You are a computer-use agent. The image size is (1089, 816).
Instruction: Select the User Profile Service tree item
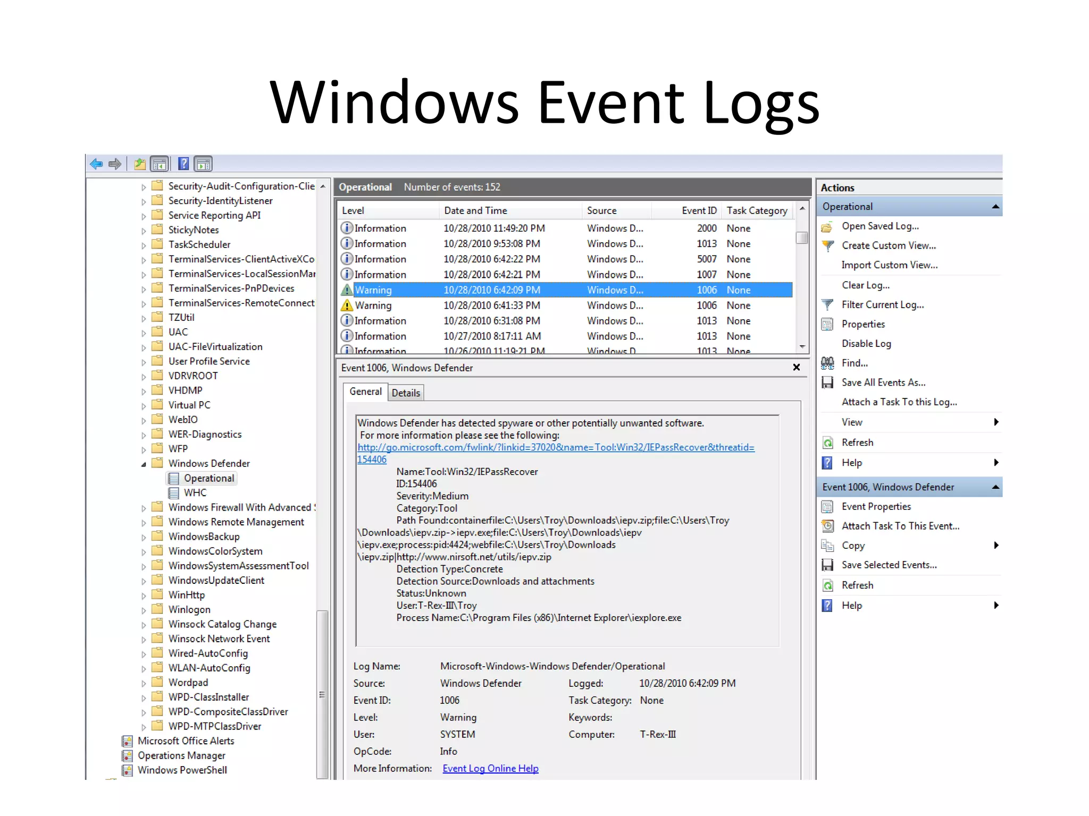tap(209, 362)
